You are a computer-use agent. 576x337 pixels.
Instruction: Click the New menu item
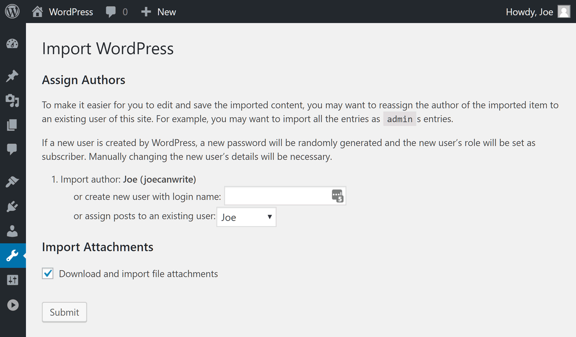tap(167, 12)
